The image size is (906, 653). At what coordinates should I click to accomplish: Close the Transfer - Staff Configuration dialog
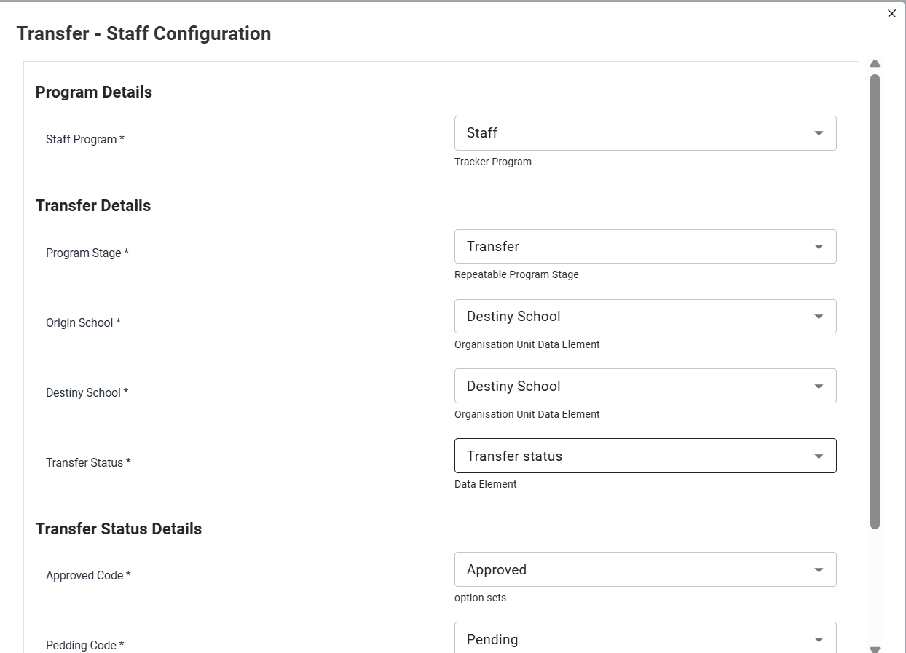891,14
